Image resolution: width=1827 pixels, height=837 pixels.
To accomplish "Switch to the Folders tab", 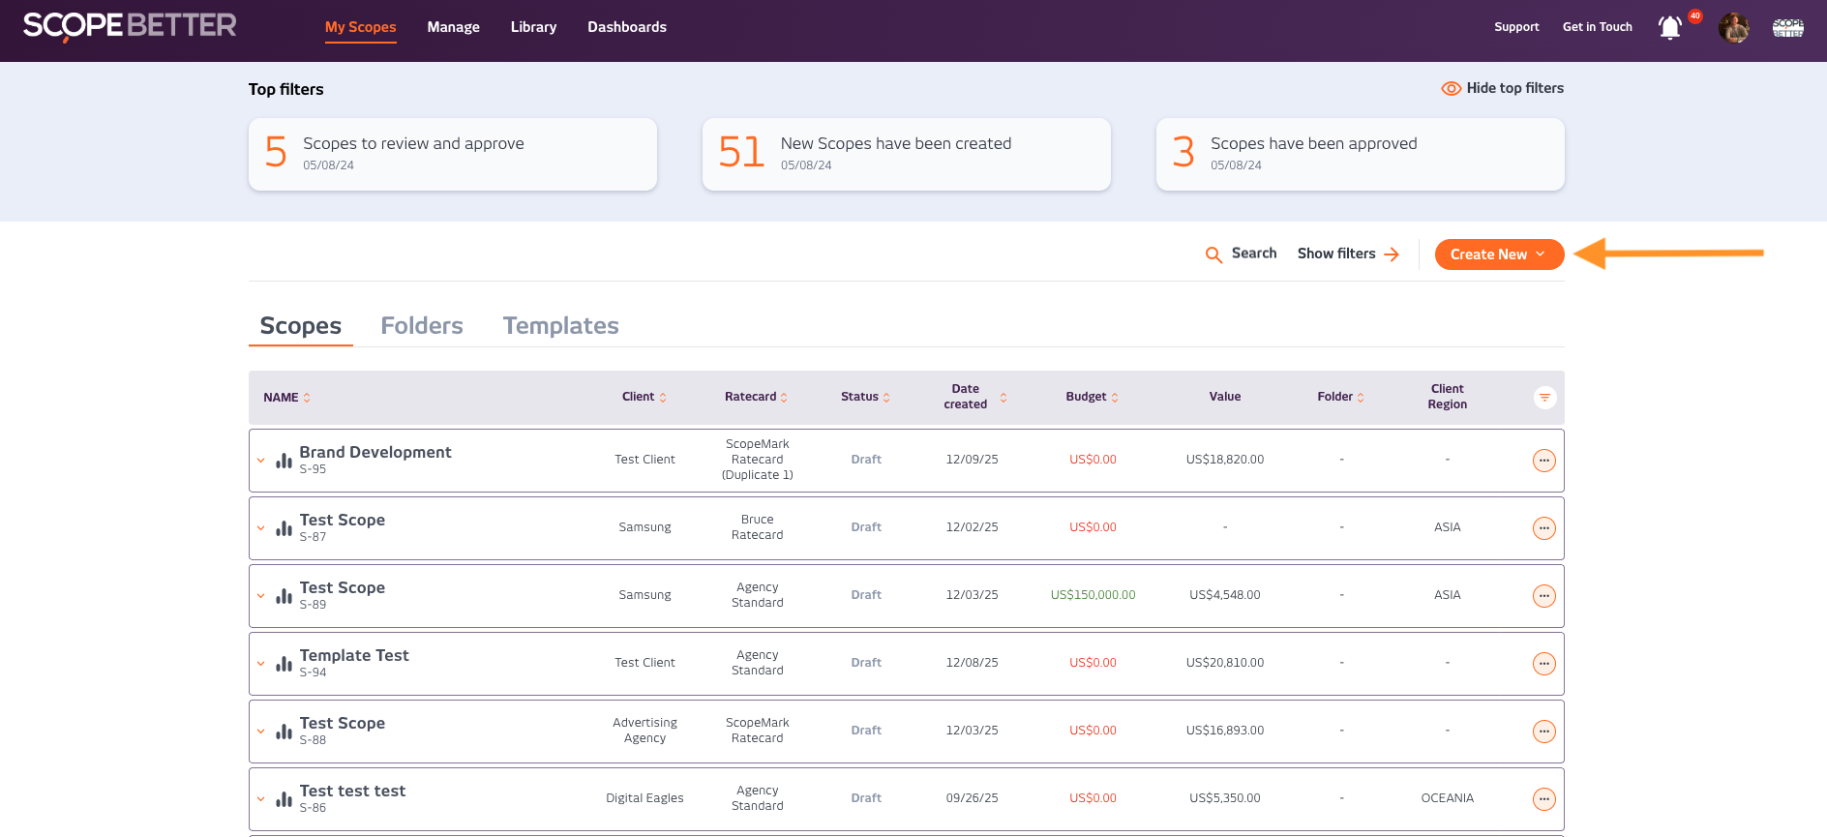I will (x=422, y=326).
